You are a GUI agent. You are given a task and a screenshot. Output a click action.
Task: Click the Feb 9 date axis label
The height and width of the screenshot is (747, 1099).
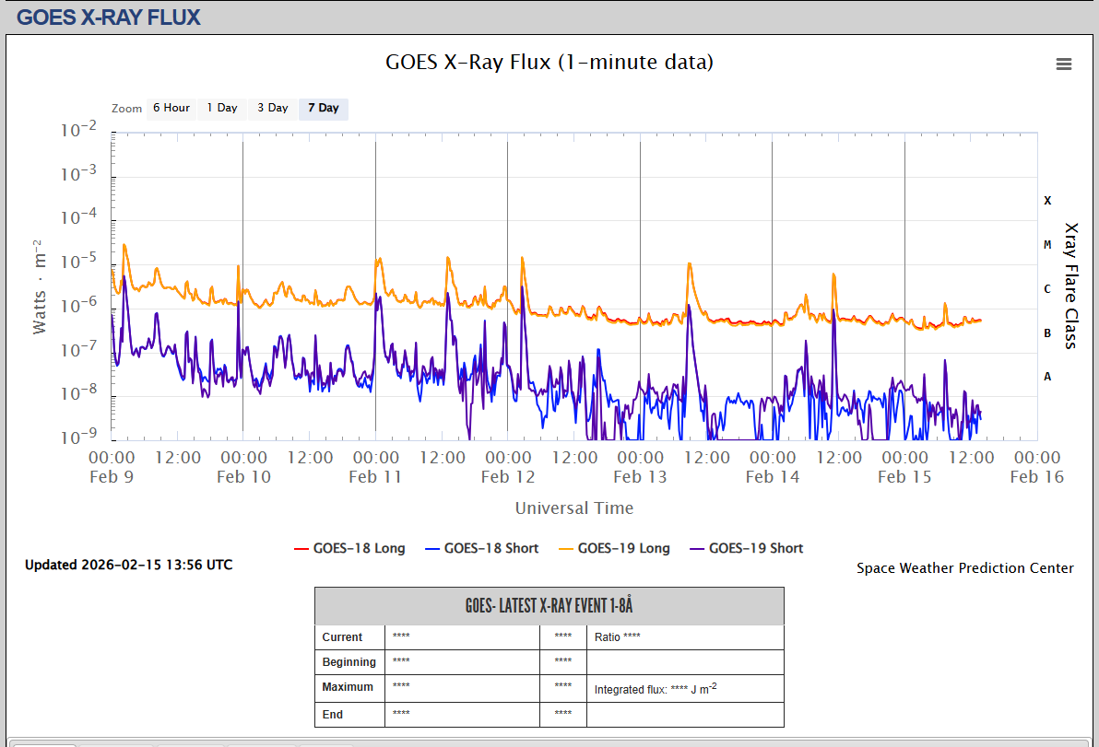coord(112,476)
